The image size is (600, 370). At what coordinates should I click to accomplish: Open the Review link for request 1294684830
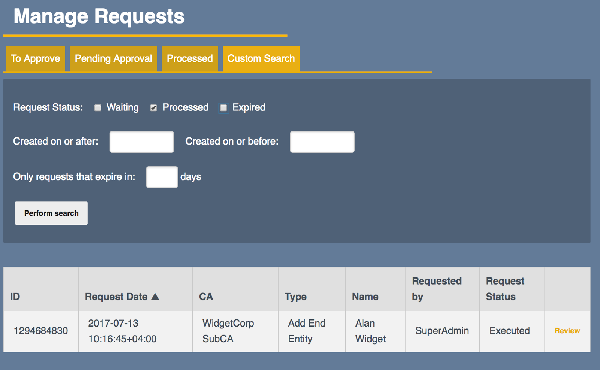click(567, 331)
